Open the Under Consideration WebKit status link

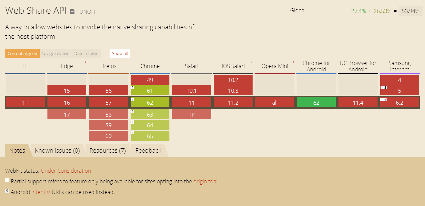(x=65, y=171)
